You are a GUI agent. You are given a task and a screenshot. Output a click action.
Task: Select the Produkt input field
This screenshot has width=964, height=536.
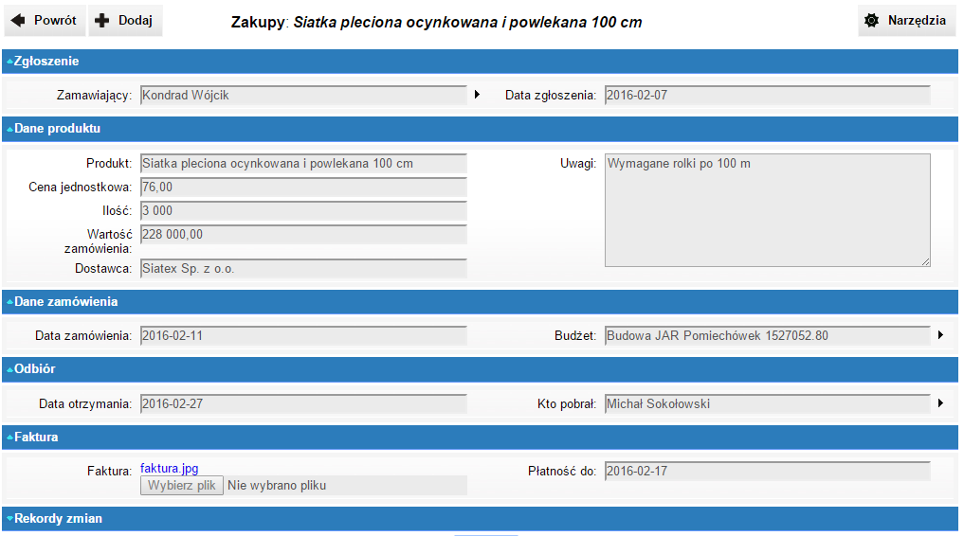[x=303, y=164]
